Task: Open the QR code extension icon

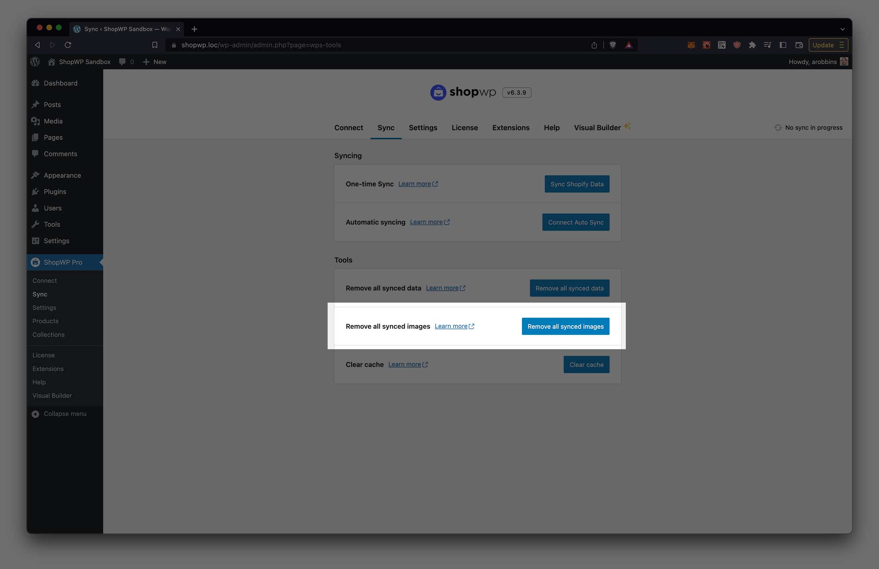Action: tap(722, 45)
